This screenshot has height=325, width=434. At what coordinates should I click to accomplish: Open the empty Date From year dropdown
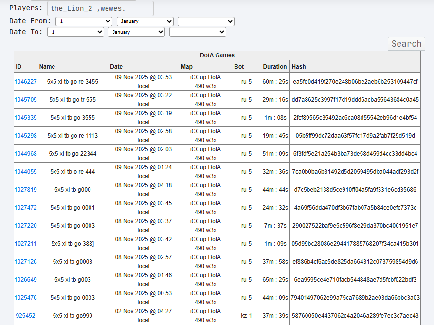point(206,21)
